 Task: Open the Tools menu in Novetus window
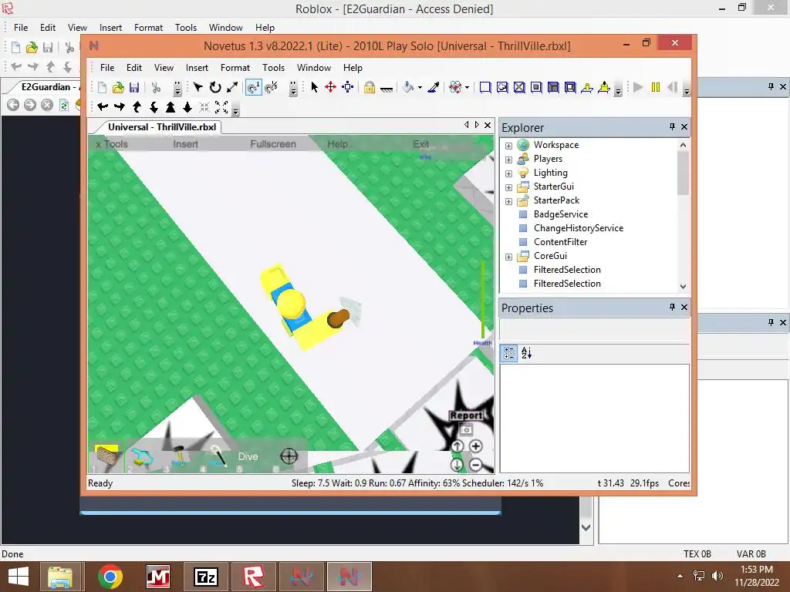click(273, 68)
